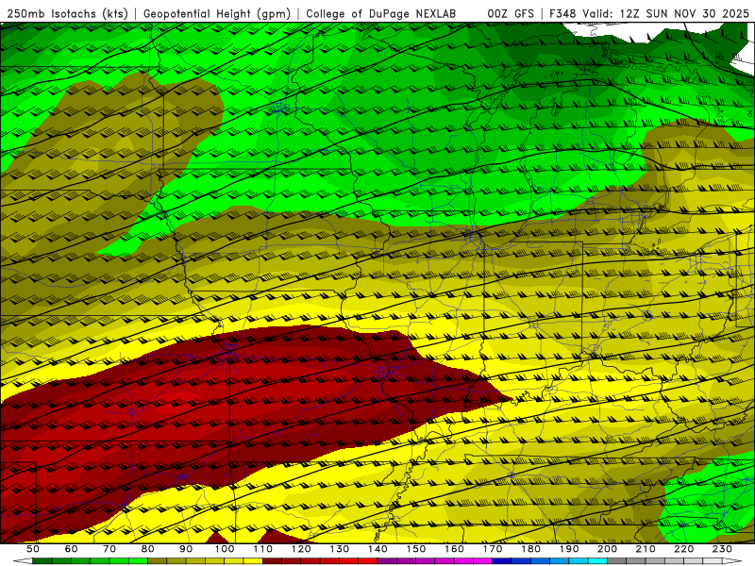Click the 230 knot legend label
This screenshot has height=566, width=755.
722,549
